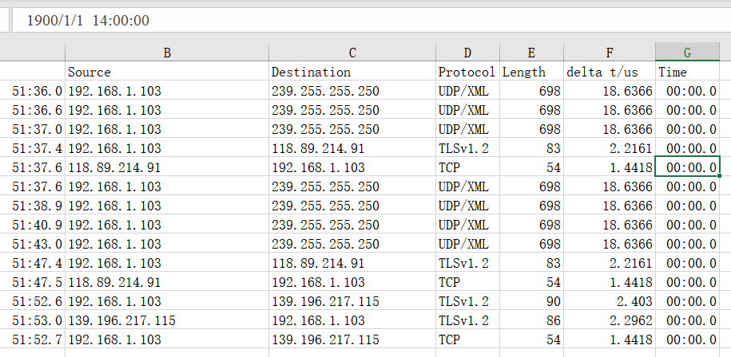Click source 139.196.217.115 in the 51:53.0 row
The height and width of the screenshot is (357, 731).
click(x=167, y=320)
